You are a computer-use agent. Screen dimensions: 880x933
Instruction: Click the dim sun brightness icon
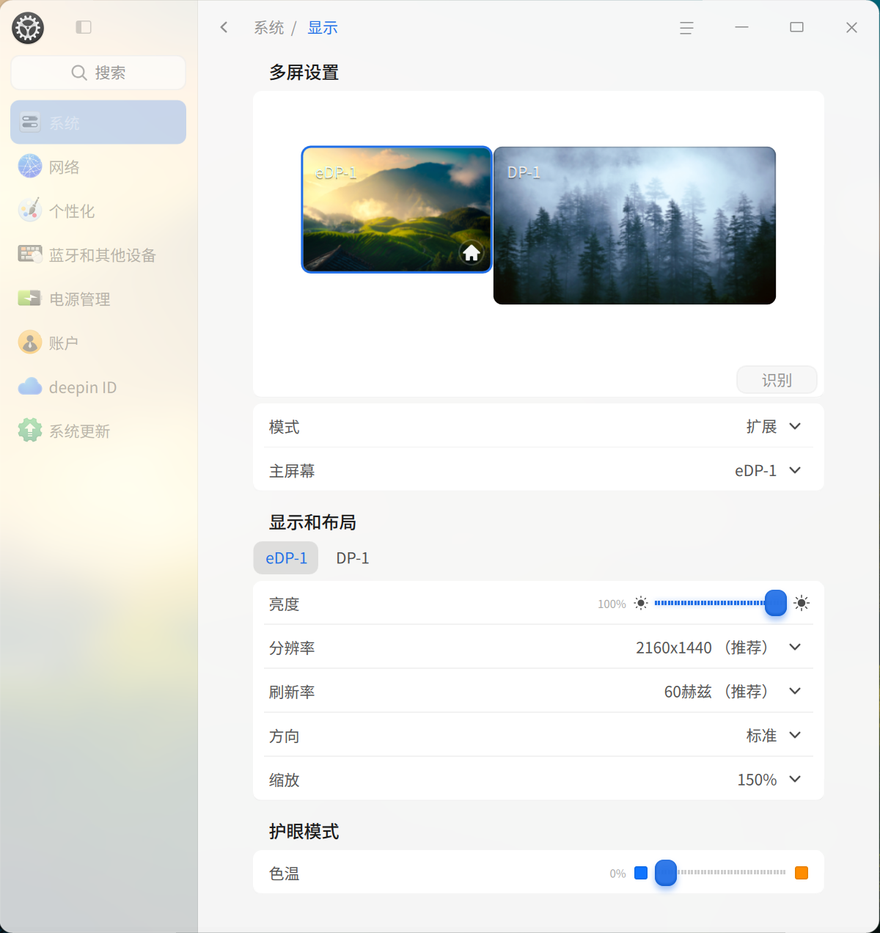pyautogui.click(x=641, y=604)
